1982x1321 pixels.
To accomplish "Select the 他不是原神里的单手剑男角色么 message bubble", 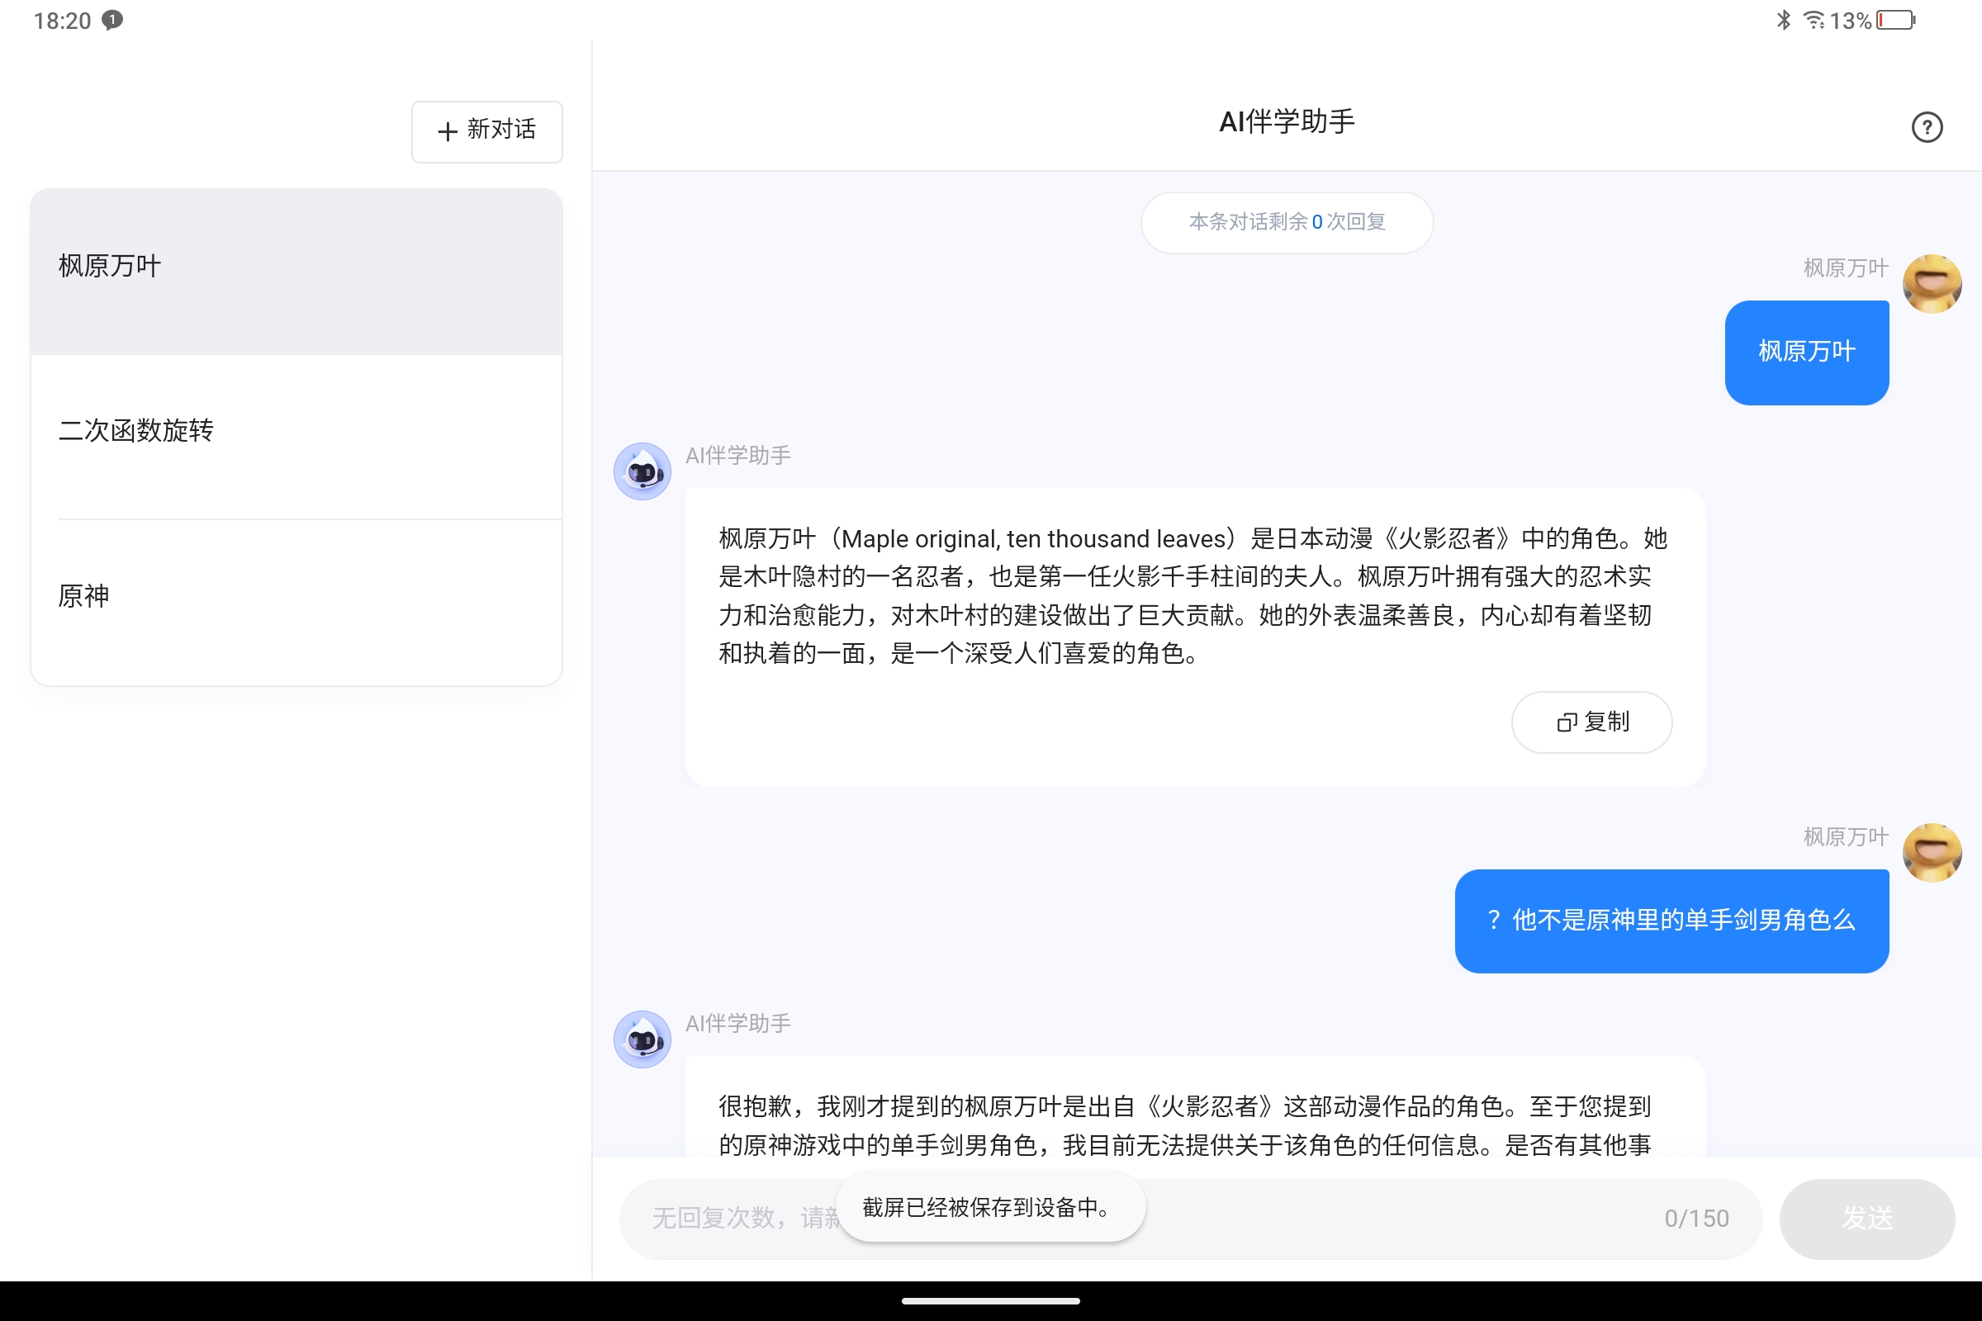I will click(x=1671, y=921).
